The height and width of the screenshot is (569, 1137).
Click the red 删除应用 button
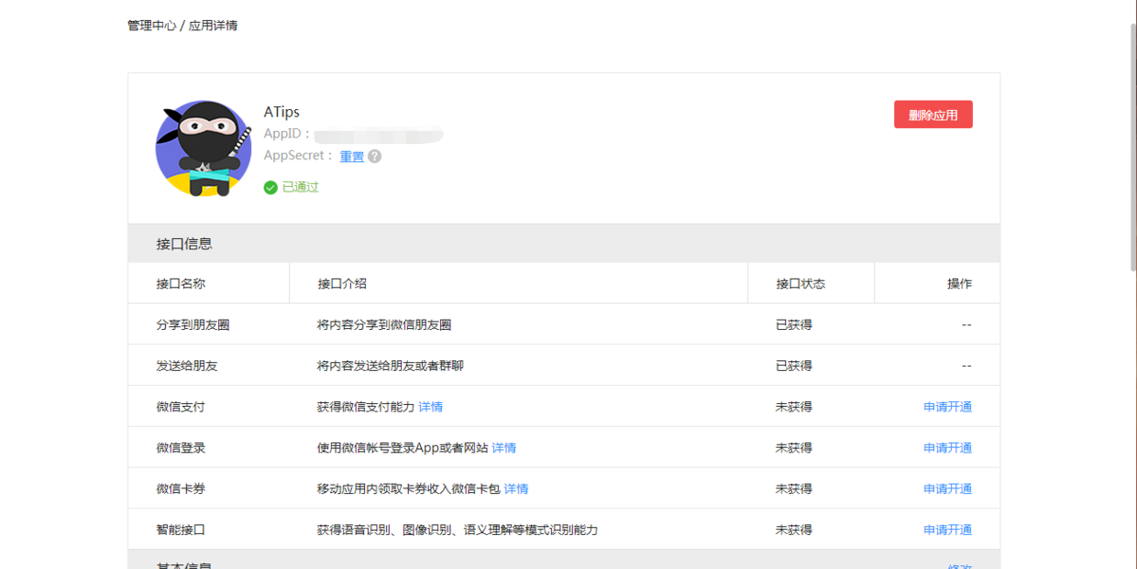(933, 115)
